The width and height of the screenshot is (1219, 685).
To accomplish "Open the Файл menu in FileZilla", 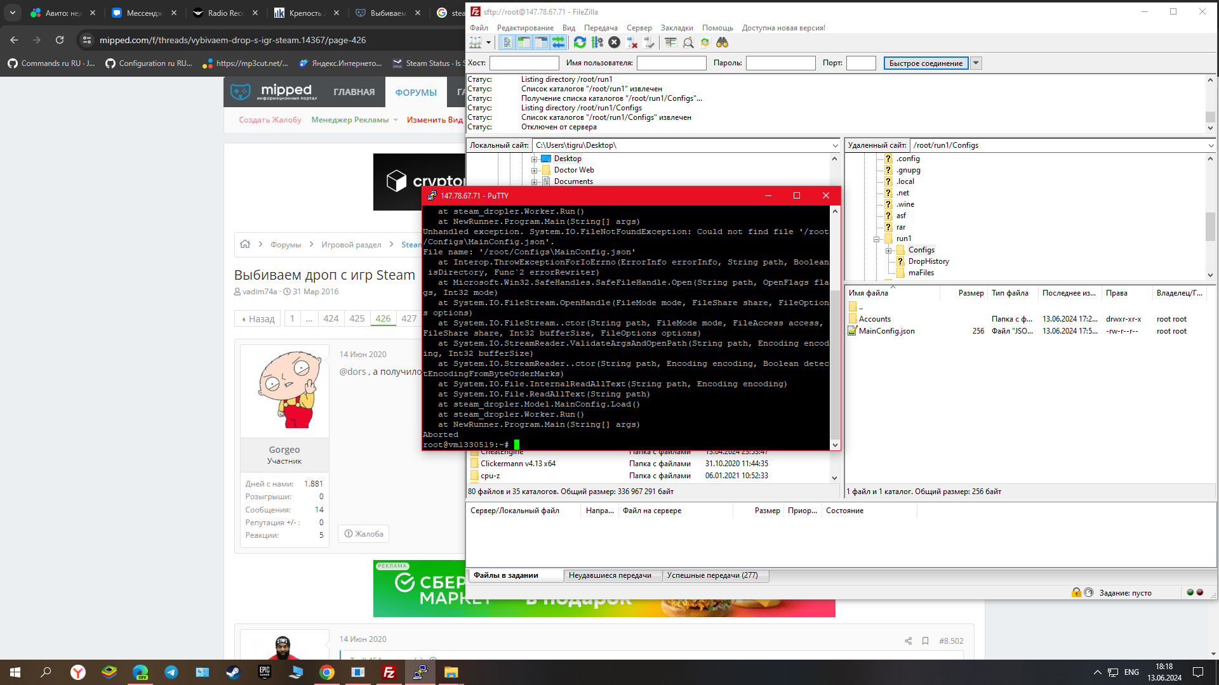I will click(x=479, y=28).
